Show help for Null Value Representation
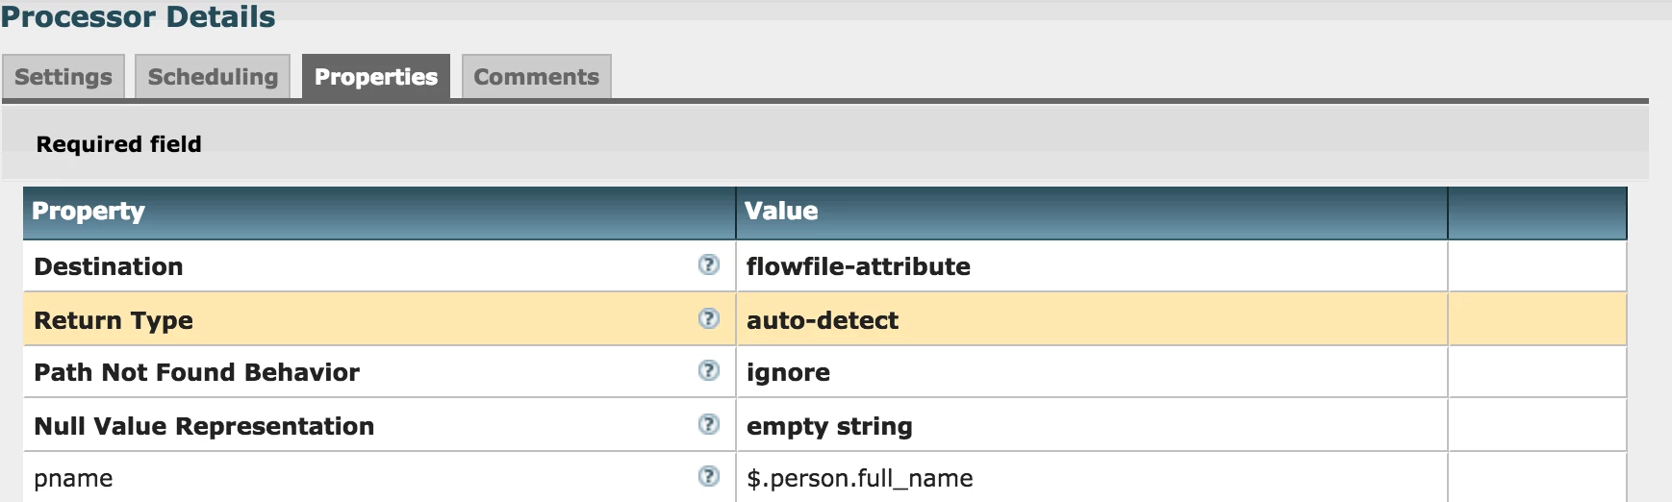The width and height of the screenshot is (1672, 502). tap(708, 424)
